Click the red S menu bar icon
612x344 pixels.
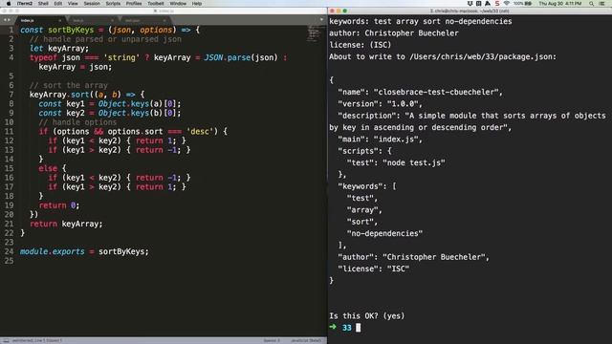[x=497, y=4]
